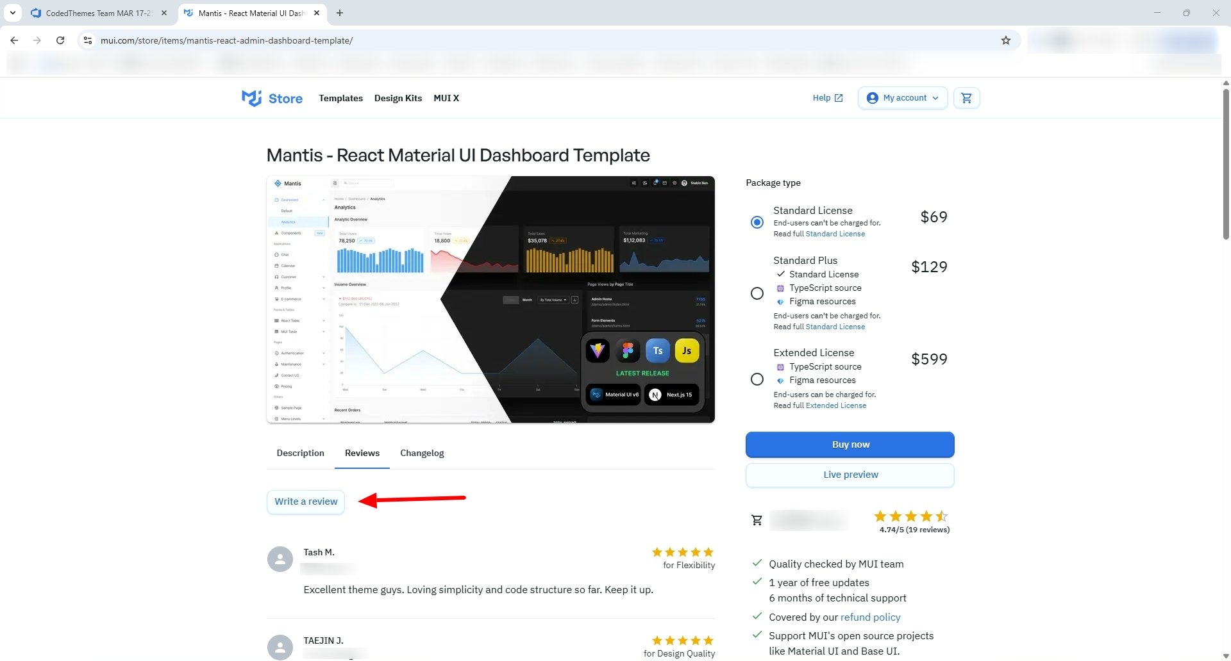Bookmark this page with the star icon
The image size is (1231, 661).
click(1005, 40)
